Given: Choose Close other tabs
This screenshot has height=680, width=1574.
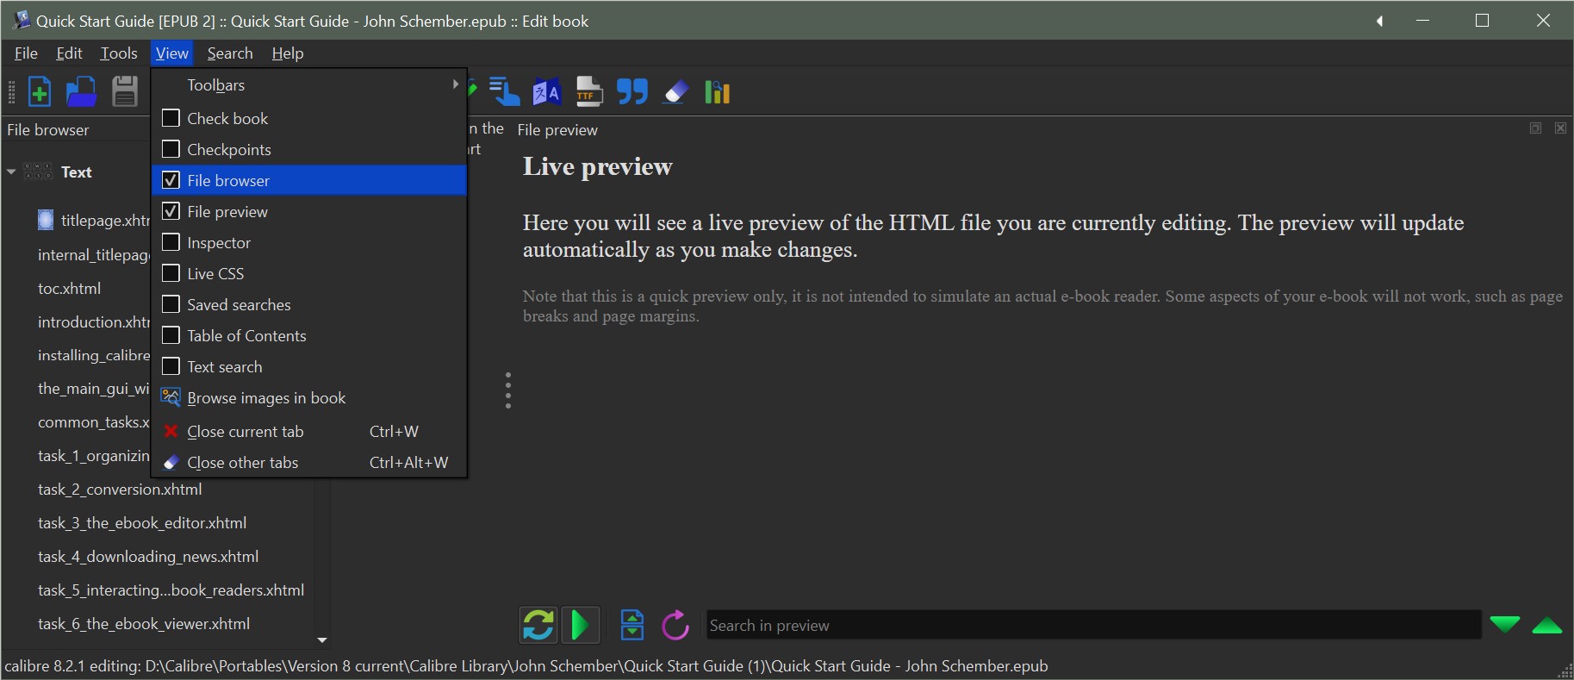Looking at the screenshot, I should click(309, 463).
